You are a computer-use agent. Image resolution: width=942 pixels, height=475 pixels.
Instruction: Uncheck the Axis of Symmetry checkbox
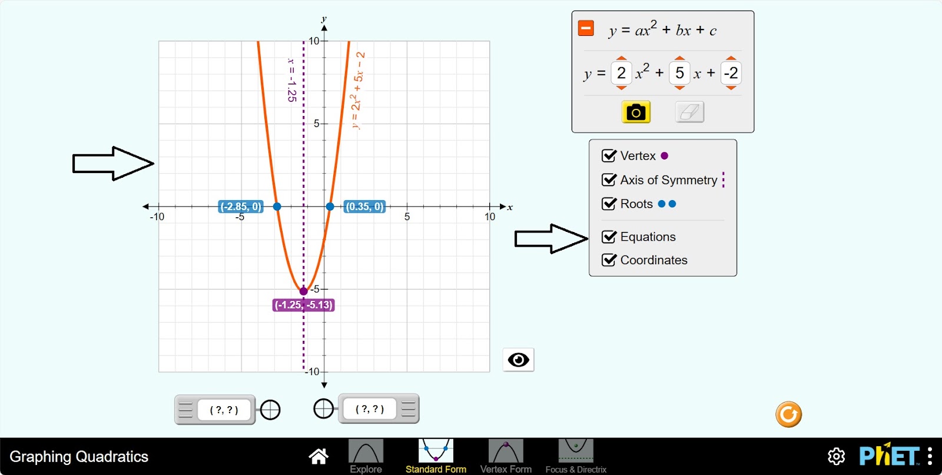pos(609,180)
